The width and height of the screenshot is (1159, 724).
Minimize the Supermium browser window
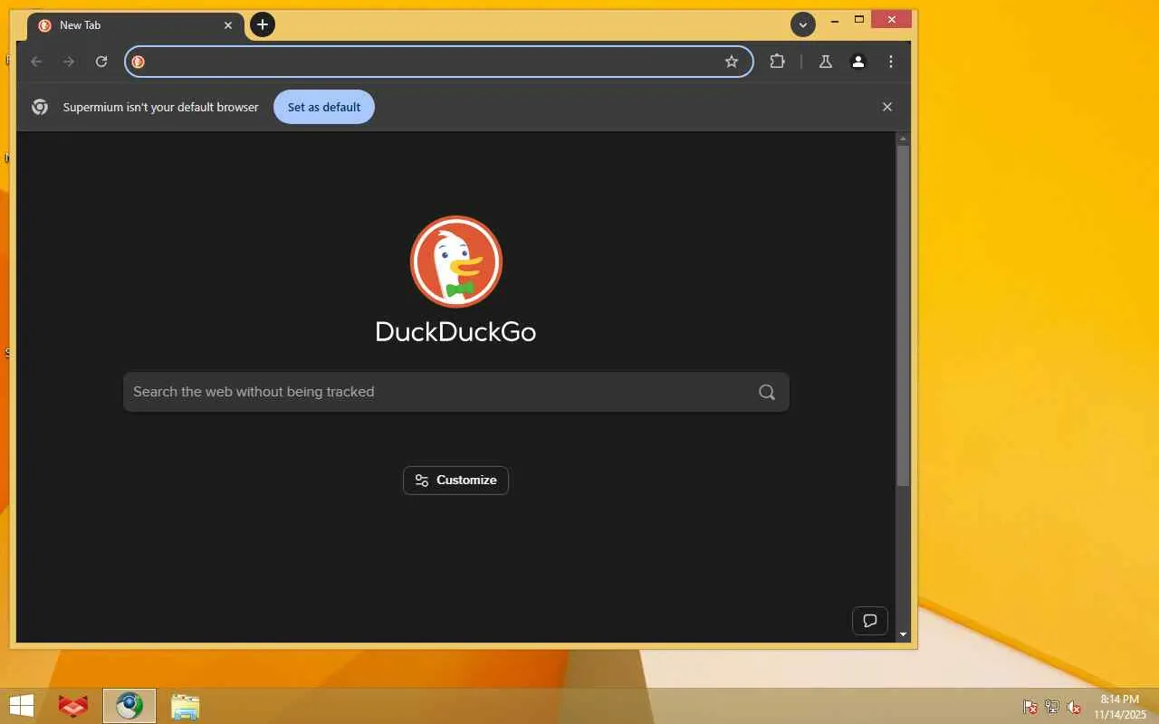click(x=835, y=20)
